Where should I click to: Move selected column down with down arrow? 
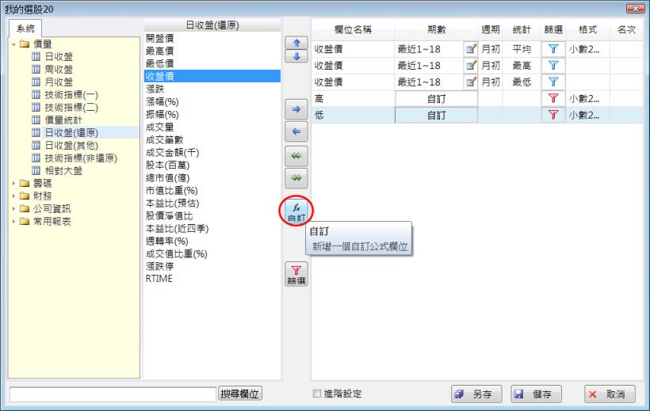click(x=296, y=56)
